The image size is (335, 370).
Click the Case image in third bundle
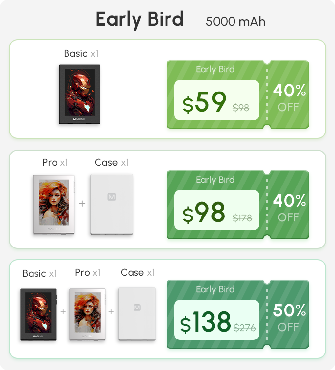[137, 314]
